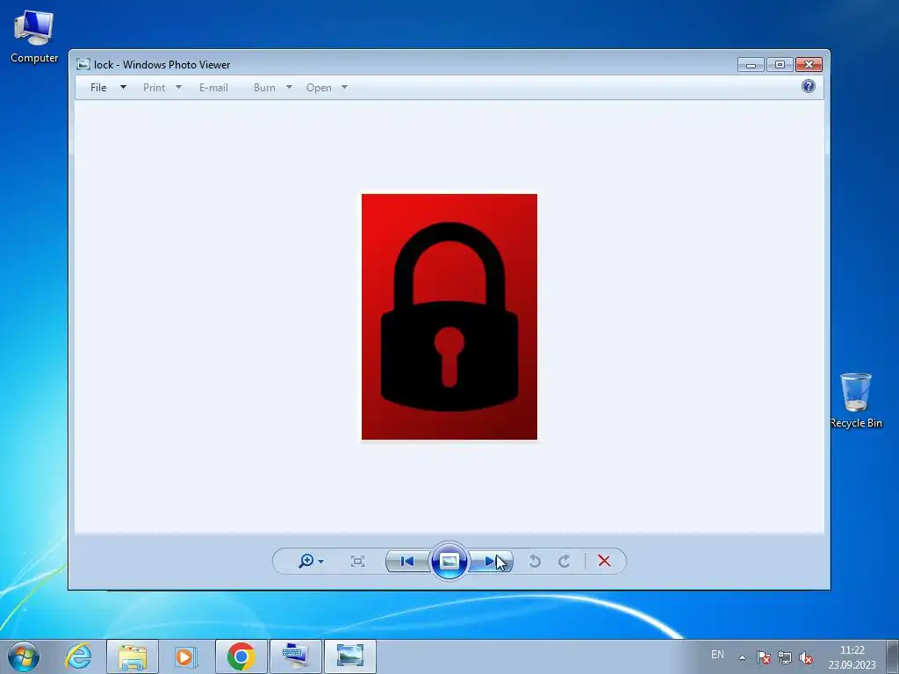Maximize the Photo Viewer window

pos(780,65)
